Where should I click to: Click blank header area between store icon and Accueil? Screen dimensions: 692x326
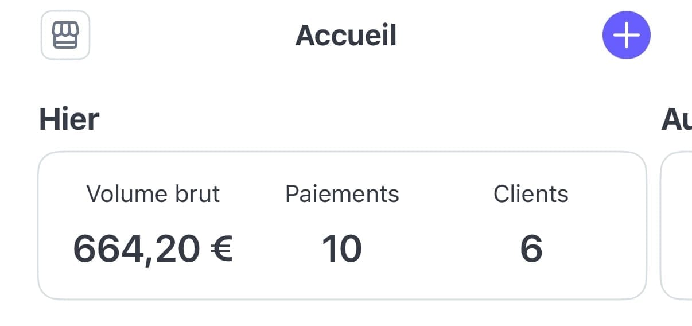pyautogui.click(x=192, y=36)
